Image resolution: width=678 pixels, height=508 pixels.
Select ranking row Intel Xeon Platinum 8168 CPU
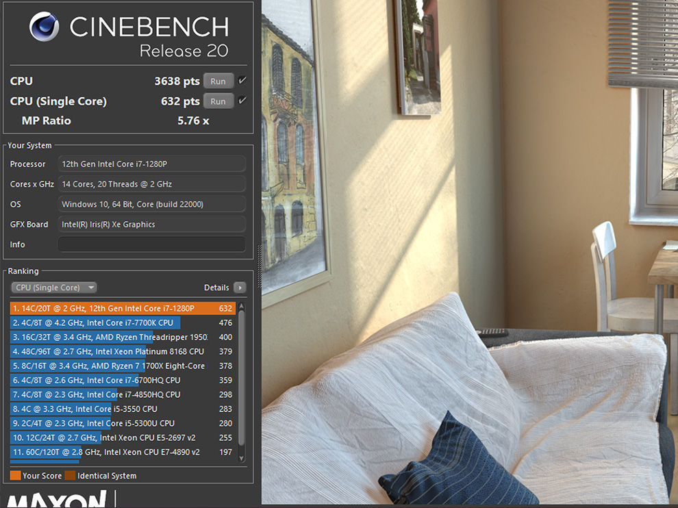[123, 351]
